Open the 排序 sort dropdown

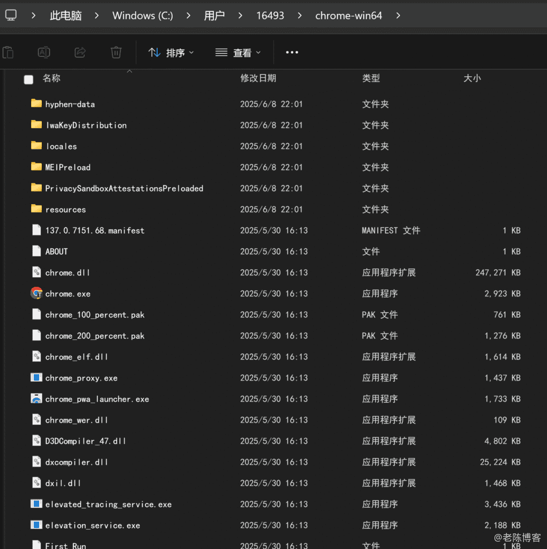pos(171,53)
